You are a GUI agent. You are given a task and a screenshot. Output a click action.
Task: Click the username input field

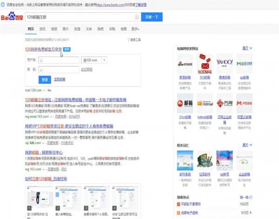click(59, 60)
